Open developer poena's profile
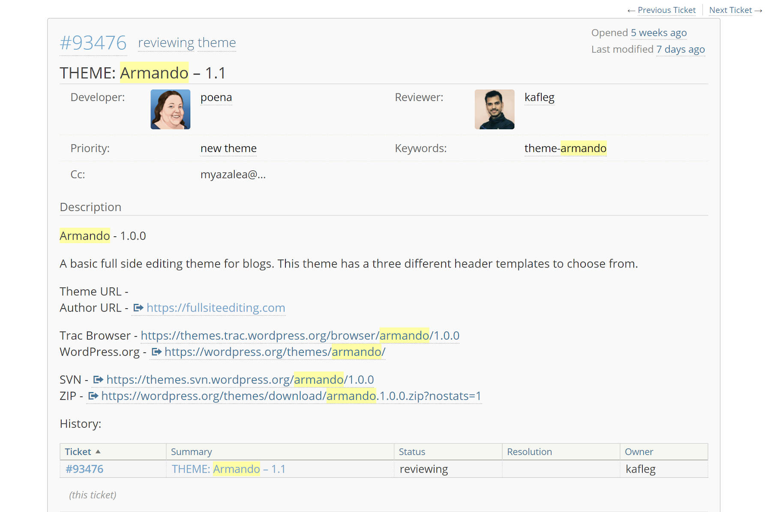Viewport: 768px width, 512px height. pyautogui.click(x=216, y=97)
